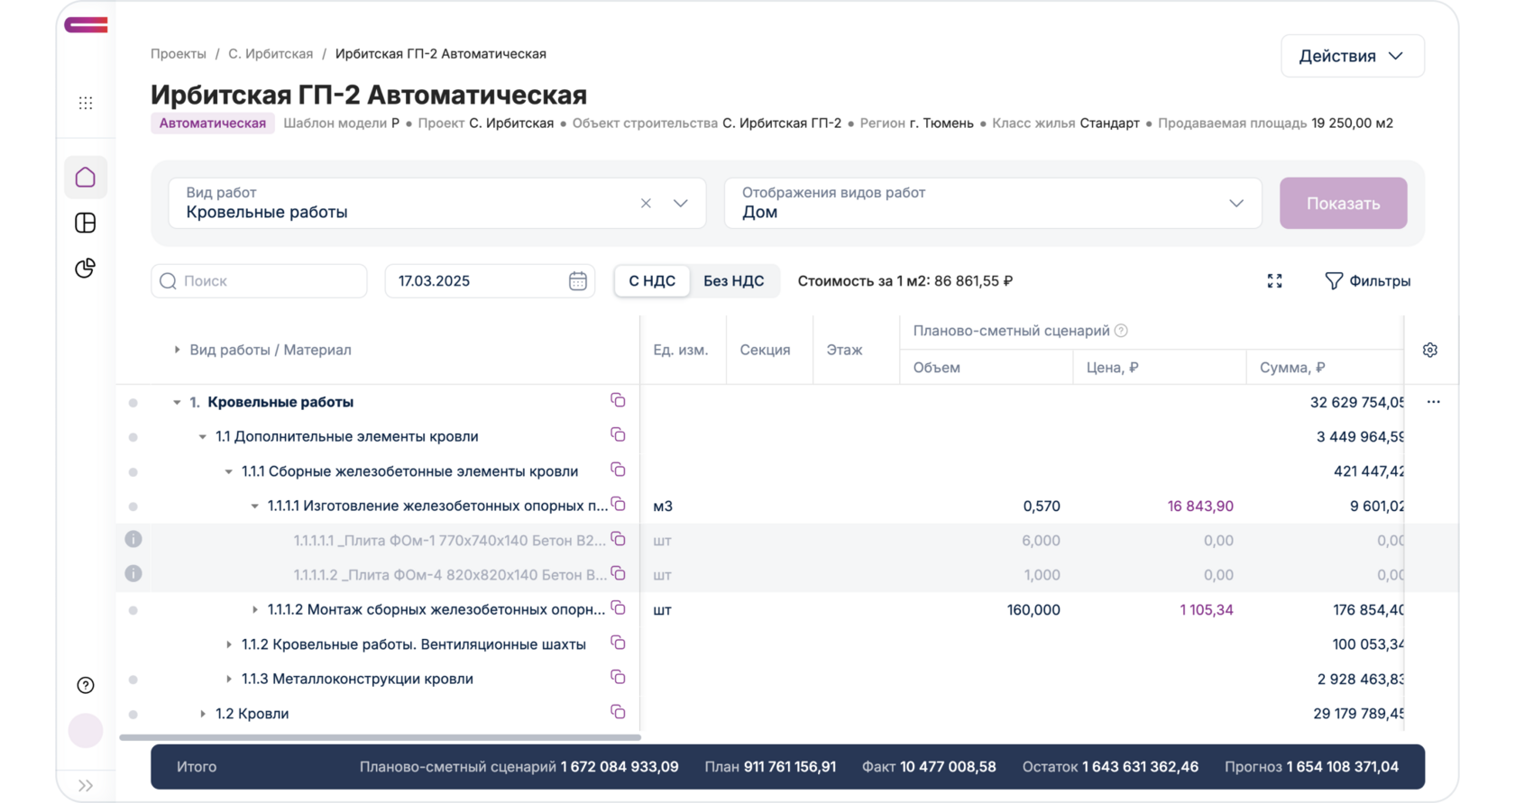Go to the home section
The image size is (1515, 803).
click(x=86, y=177)
